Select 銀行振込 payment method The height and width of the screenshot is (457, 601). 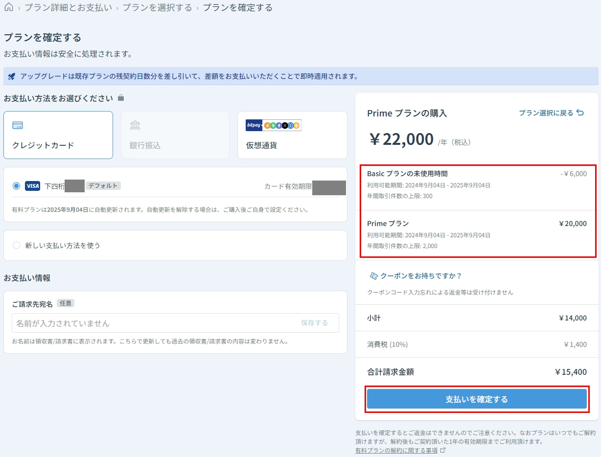[175, 135]
